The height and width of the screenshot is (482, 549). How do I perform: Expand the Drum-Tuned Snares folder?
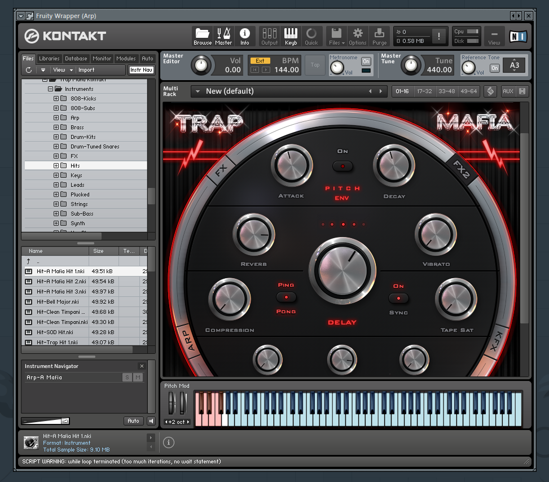click(56, 146)
